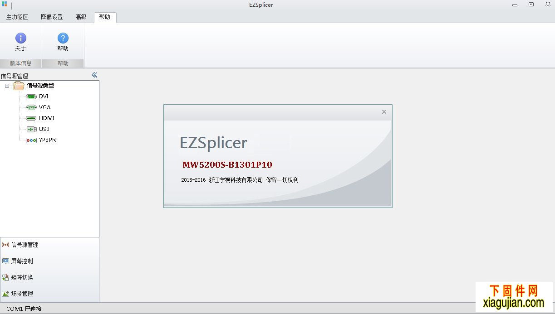Image resolution: width=555 pixels, height=314 pixels.
Task: Minimize the EZSplicer window
Action: pos(515,5)
